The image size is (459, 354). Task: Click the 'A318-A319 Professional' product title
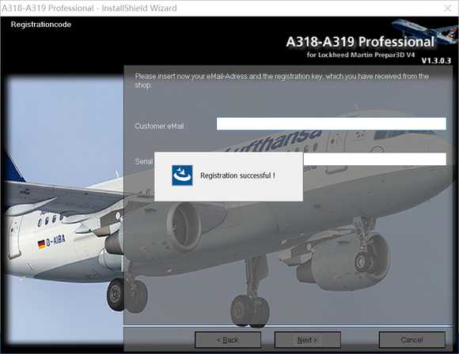(x=360, y=42)
